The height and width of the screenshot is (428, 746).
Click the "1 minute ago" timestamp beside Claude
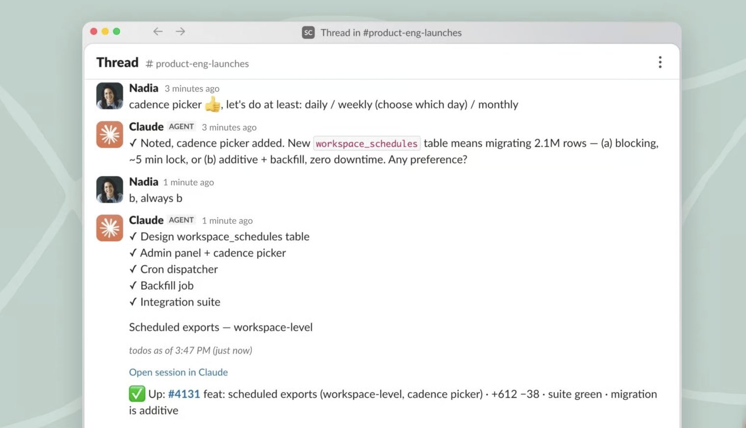[227, 221]
